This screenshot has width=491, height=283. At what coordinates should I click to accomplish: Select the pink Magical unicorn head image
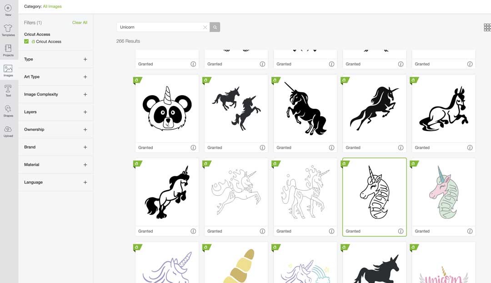443,192
